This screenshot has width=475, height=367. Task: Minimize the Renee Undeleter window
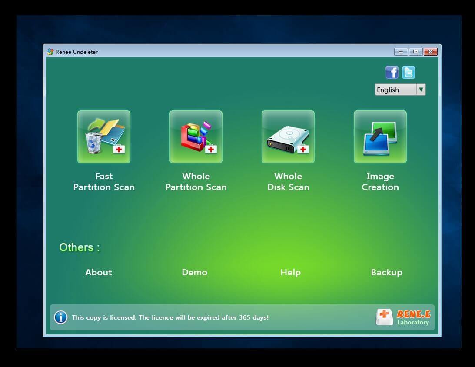pyautogui.click(x=401, y=52)
